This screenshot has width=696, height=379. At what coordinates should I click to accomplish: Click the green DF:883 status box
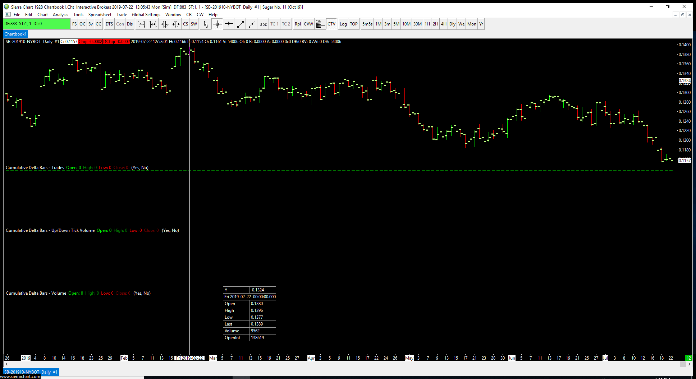click(x=36, y=24)
